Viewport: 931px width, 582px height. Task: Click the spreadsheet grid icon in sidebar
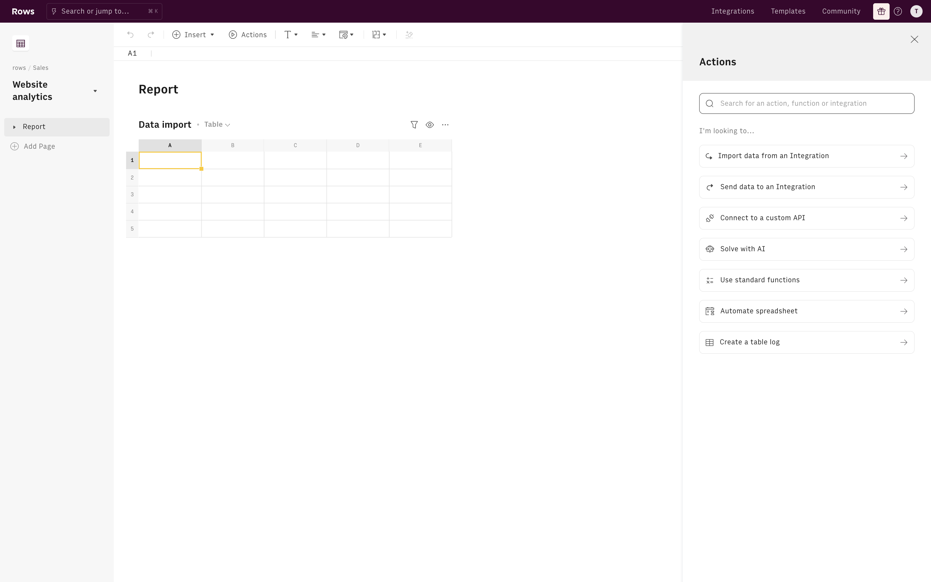(21, 43)
